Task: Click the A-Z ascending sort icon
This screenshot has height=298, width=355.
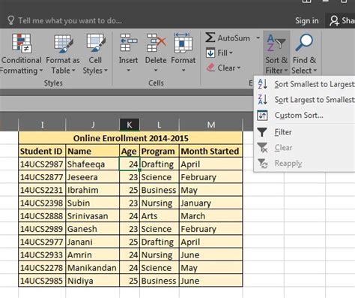Action: click(x=263, y=84)
